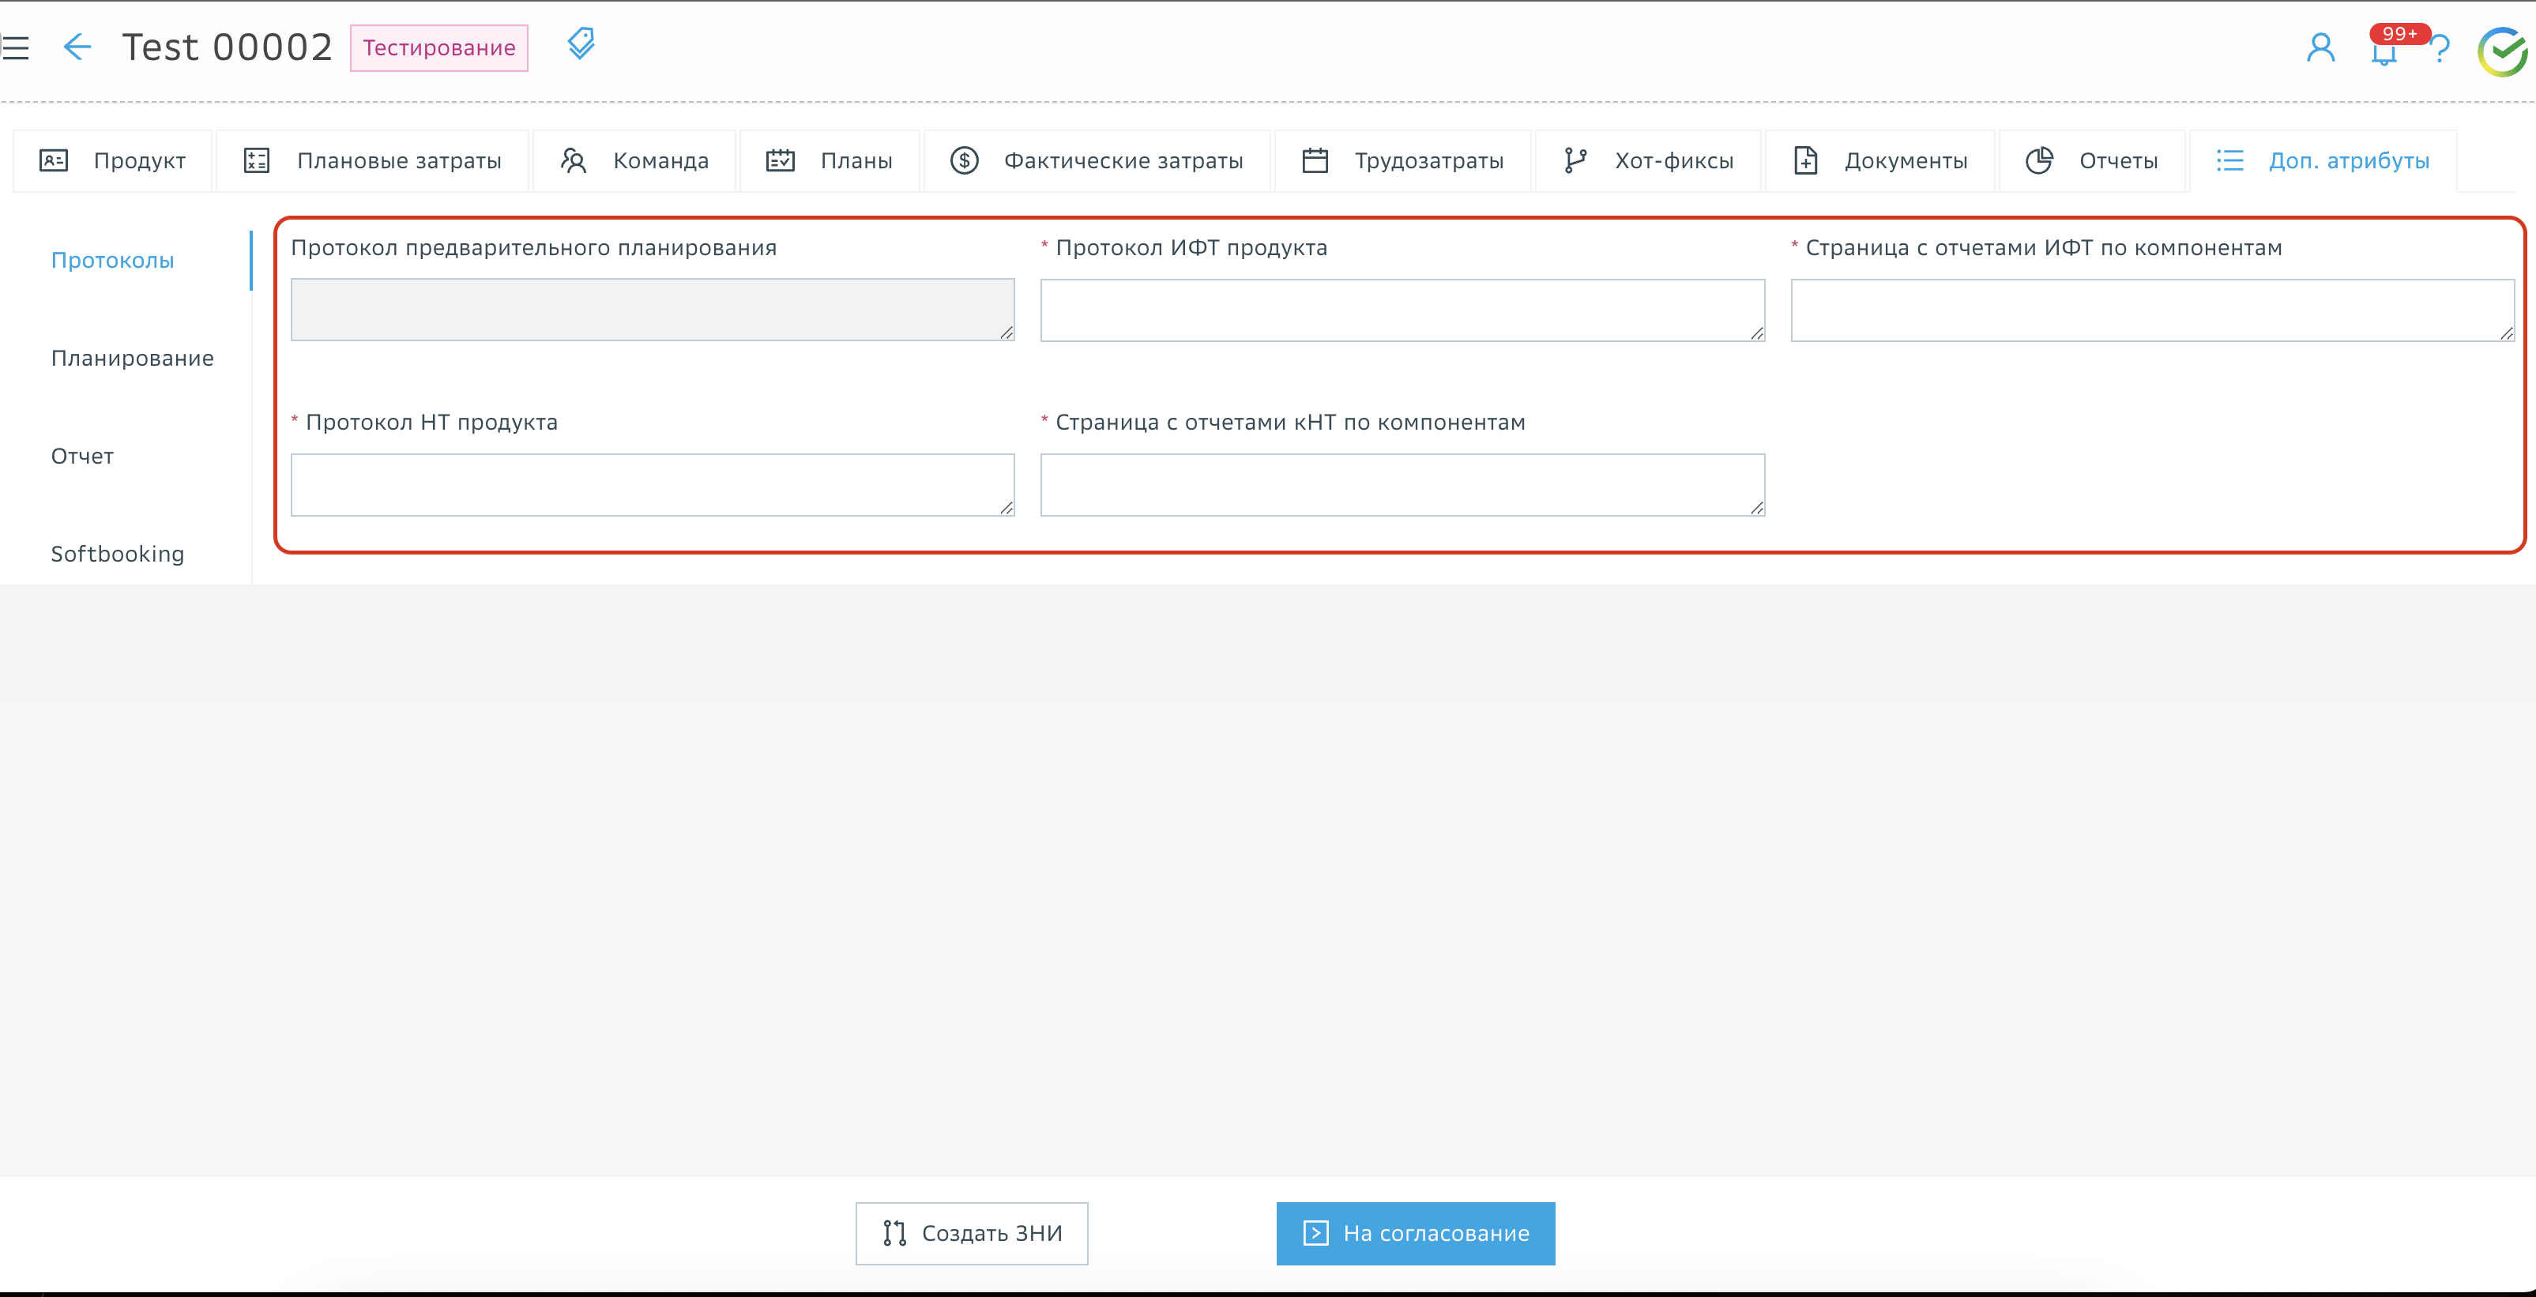Select the Команда tab
Screen dimensions: 2536x1297
pyautogui.click(x=635, y=160)
